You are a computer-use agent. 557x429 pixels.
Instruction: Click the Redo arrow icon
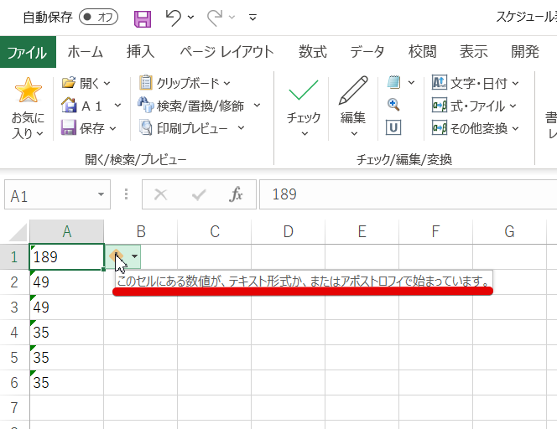pyautogui.click(x=216, y=18)
